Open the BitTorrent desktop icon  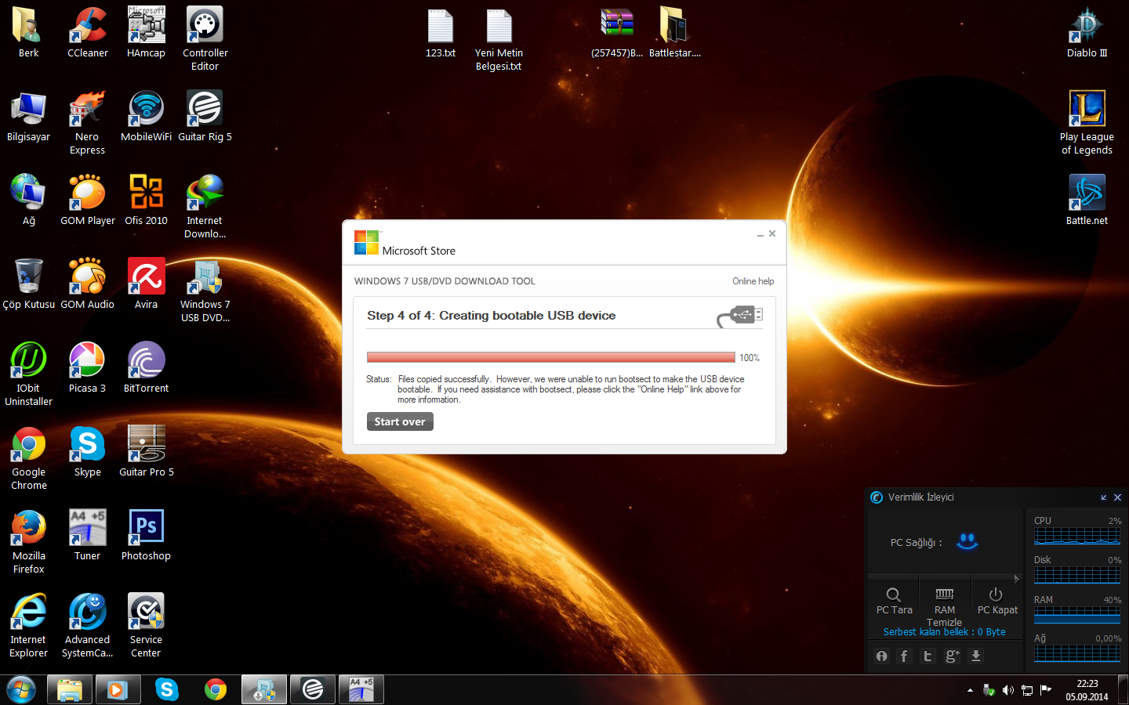point(146,367)
